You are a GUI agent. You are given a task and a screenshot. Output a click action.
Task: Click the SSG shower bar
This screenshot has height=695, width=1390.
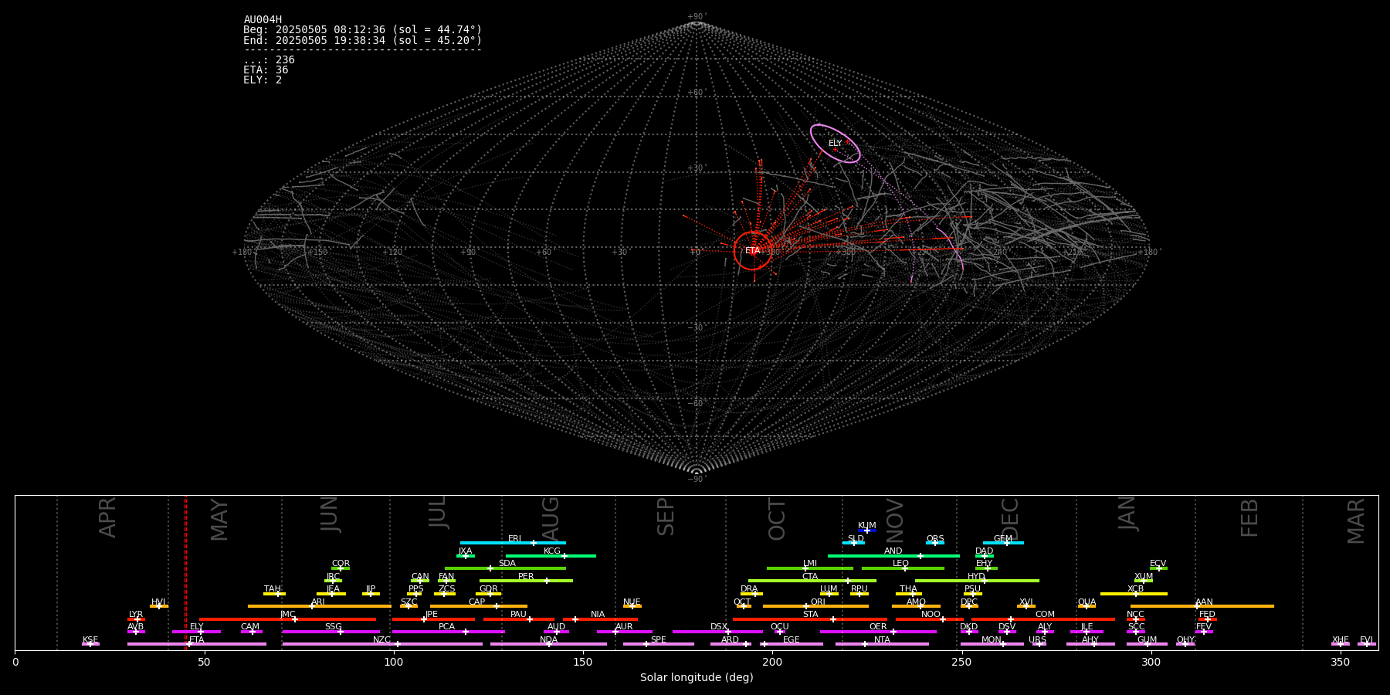331,632
